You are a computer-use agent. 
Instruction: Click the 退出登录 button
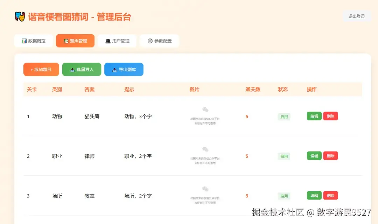tap(357, 16)
